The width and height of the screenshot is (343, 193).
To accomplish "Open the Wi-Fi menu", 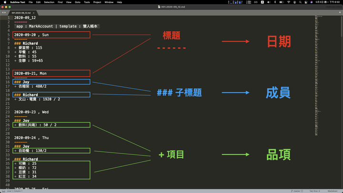I will (x=289, y=2).
